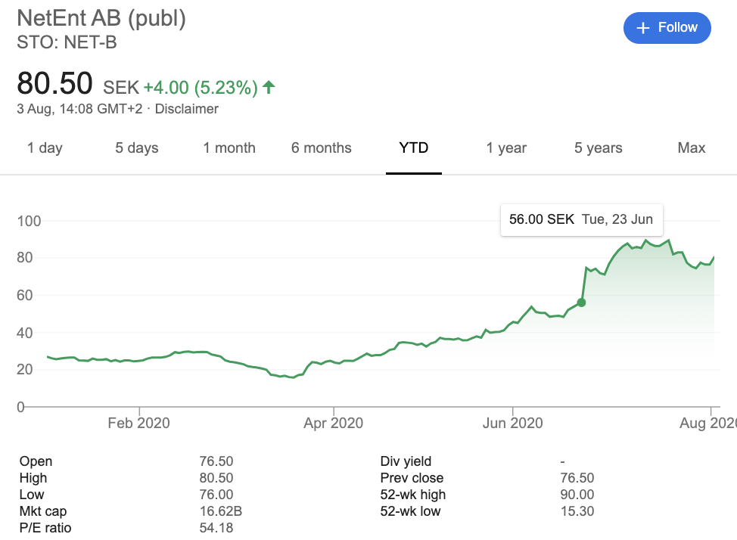Viewport: 737px width, 540px height.
Task: Click the Apr 2020 axis label
Action: pos(333,423)
